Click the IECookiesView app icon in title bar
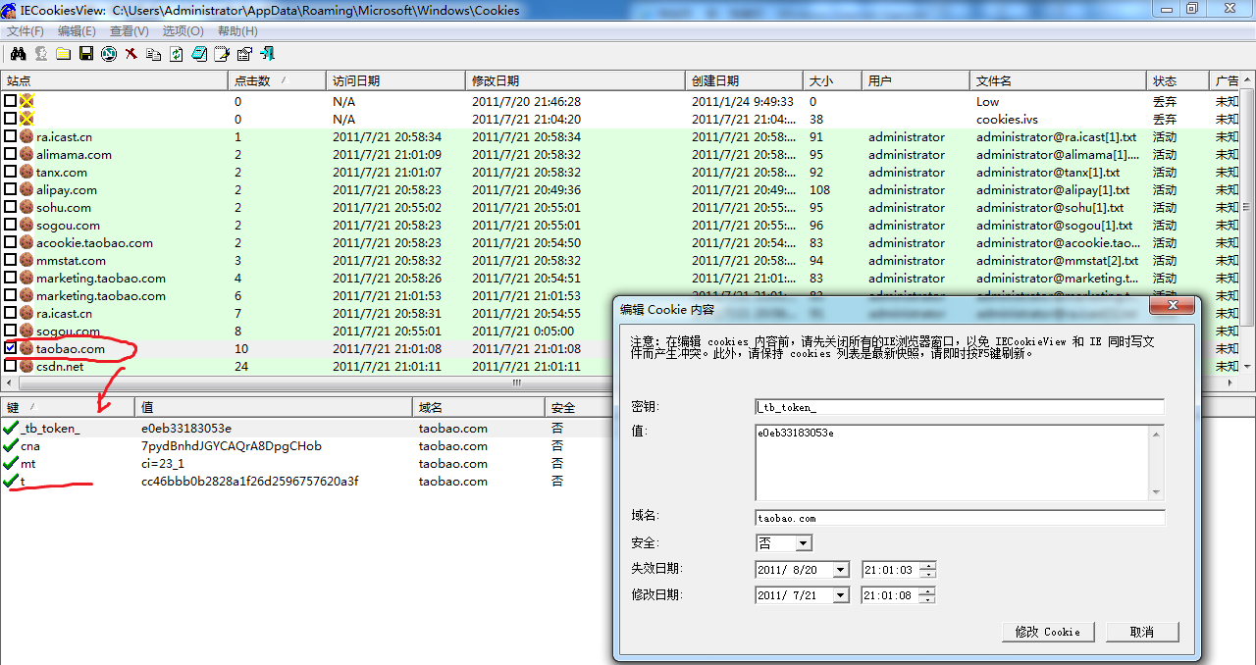Viewport: 1256px width, 665px height. click(9, 10)
